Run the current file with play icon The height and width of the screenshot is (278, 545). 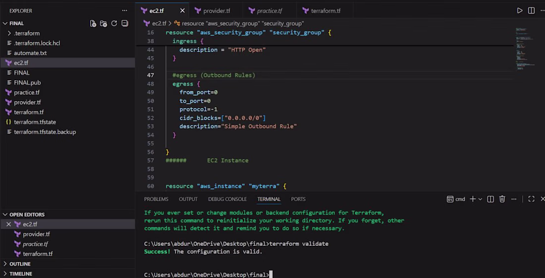(520, 10)
